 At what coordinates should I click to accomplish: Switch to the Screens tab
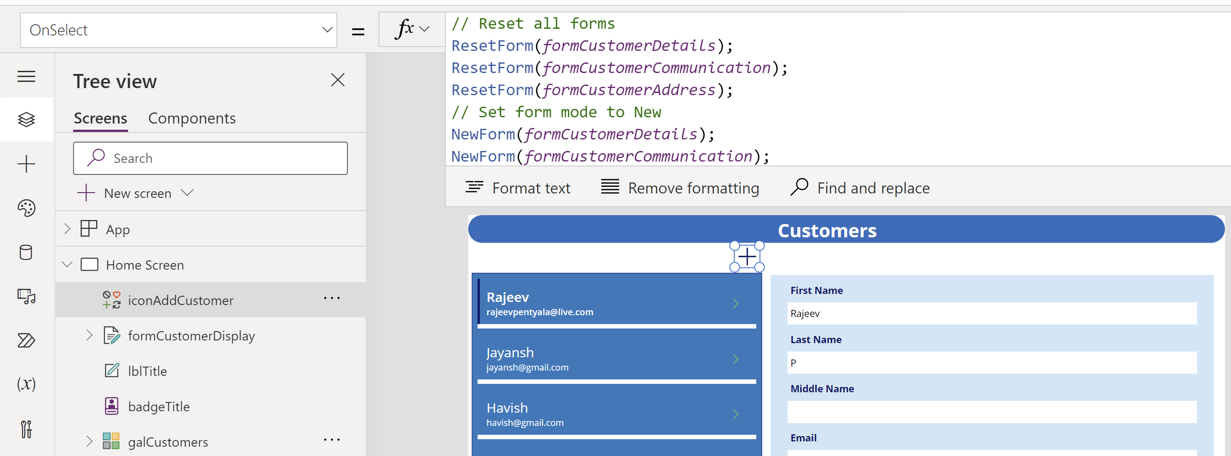point(100,118)
